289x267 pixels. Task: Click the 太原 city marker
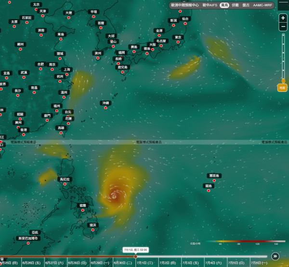(14, 26)
